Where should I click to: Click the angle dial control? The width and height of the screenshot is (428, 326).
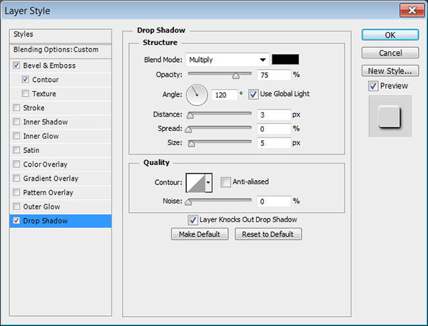click(x=197, y=94)
